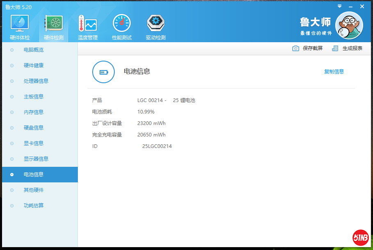Click the round battery icon
The height and width of the screenshot is (250, 373).
point(103,72)
